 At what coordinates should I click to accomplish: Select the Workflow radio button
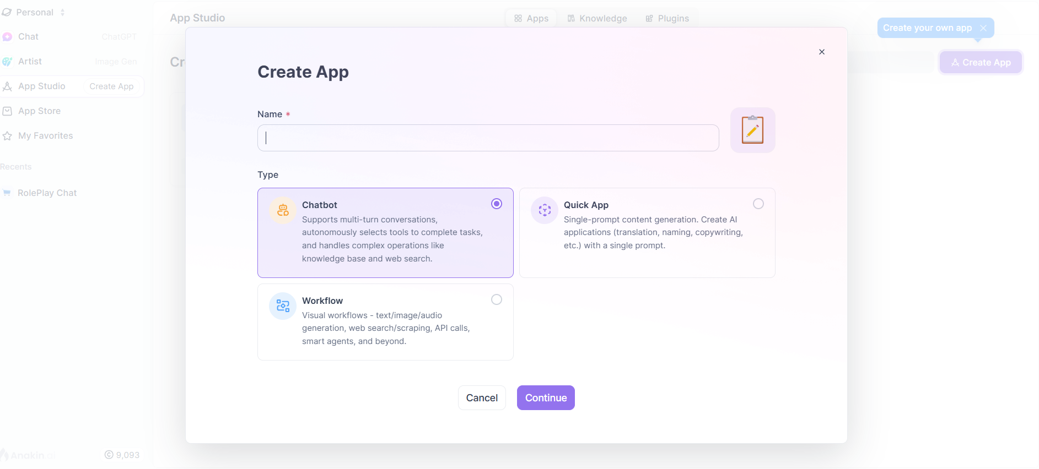497,299
